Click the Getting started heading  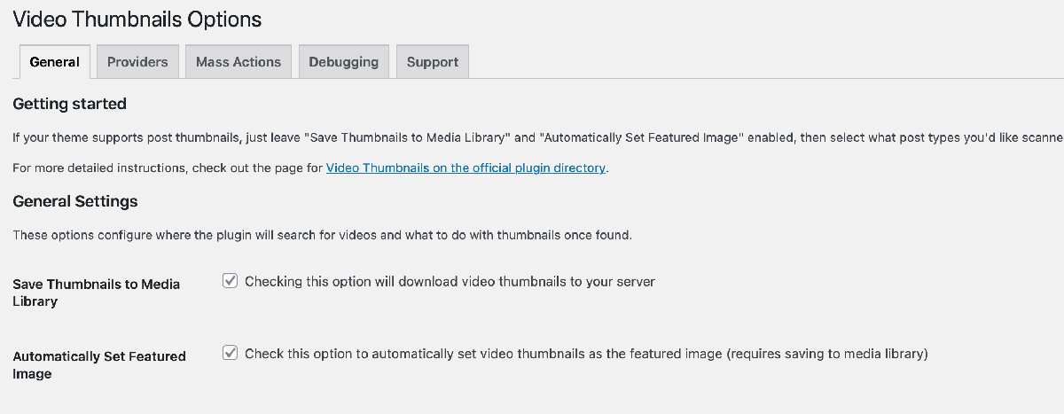click(69, 104)
